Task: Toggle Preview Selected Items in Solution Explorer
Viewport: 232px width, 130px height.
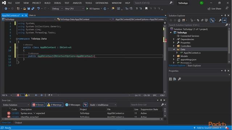Action: coord(224,20)
